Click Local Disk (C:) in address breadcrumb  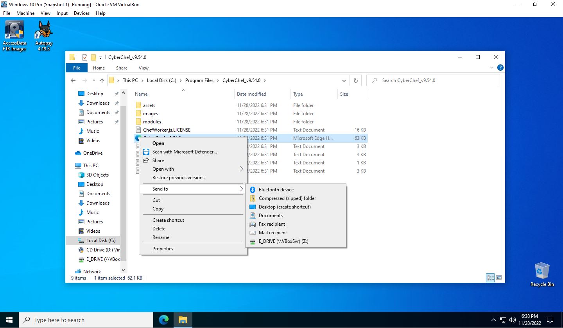click(161, 80)
